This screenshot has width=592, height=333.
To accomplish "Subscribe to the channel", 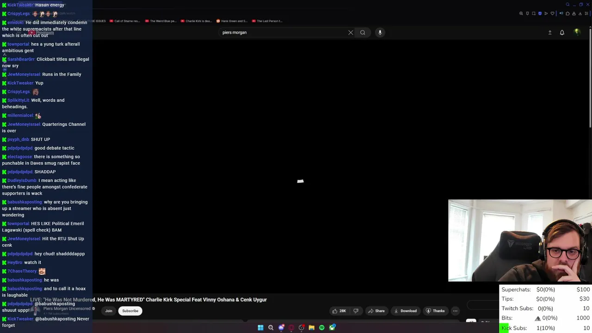I will [130, 311].
